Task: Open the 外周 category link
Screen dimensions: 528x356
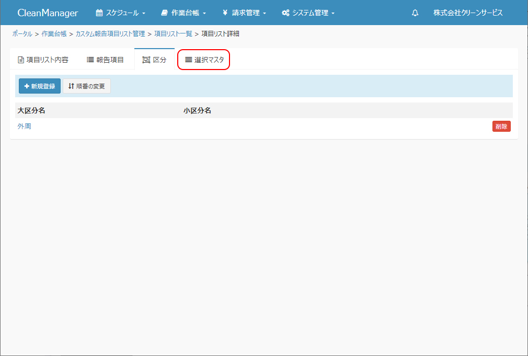Action: [24, 126]
